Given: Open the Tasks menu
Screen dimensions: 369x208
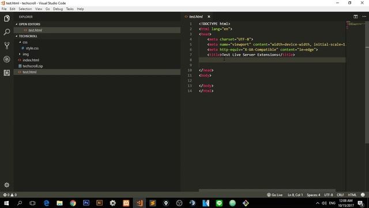Looking at the screenshot, I should tap(70, 9).
